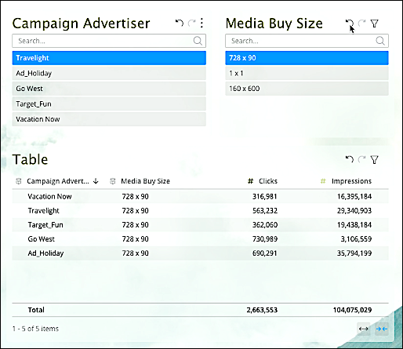Redo action in Table panel
This screenshot has height=349, width=403.
[x=361, y=159]
